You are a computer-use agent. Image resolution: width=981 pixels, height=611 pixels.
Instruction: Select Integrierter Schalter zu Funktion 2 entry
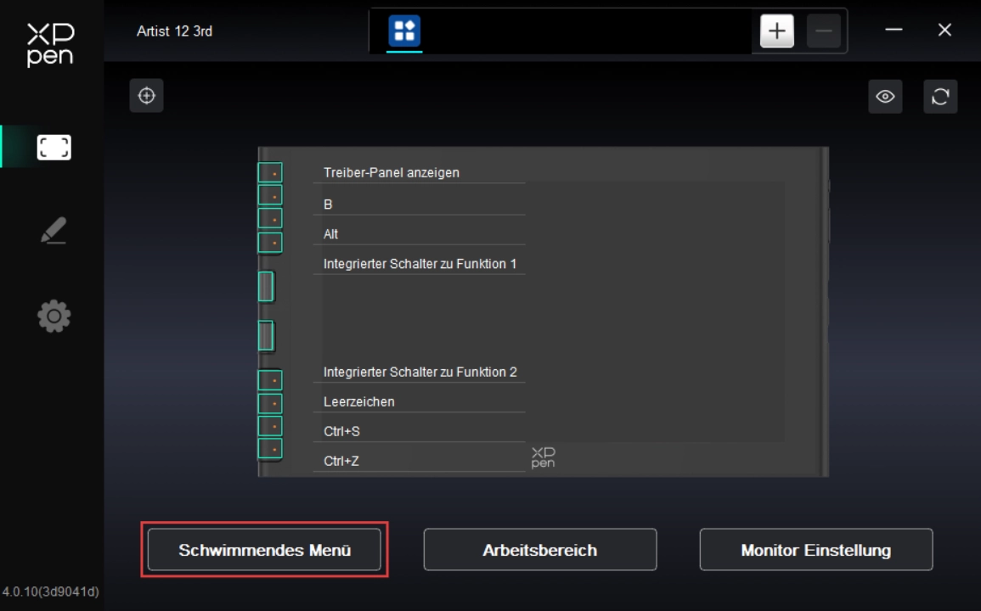point(420,372)
